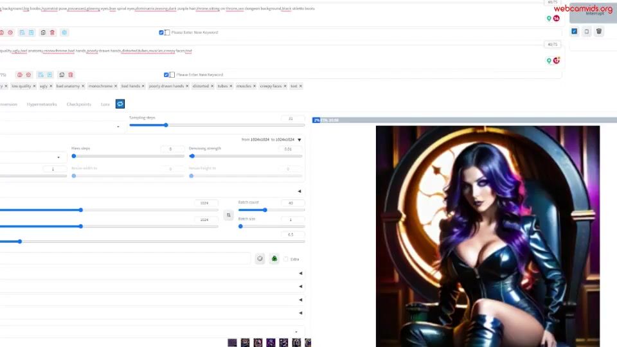Toggle the blue checkbox beside positive keyword input
The image size is (617, 347).
[x=161, y=32]
